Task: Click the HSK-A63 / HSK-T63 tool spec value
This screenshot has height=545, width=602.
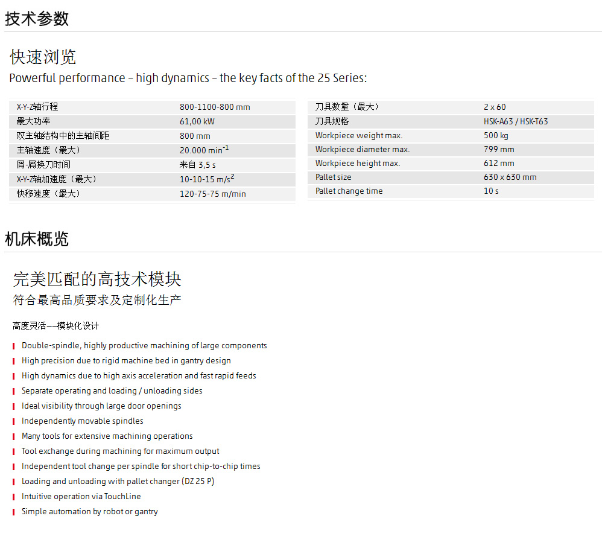Action: click(x=516, y=121)
